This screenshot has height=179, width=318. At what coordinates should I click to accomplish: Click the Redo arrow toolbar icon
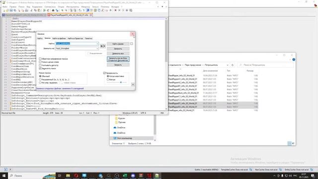48,10
